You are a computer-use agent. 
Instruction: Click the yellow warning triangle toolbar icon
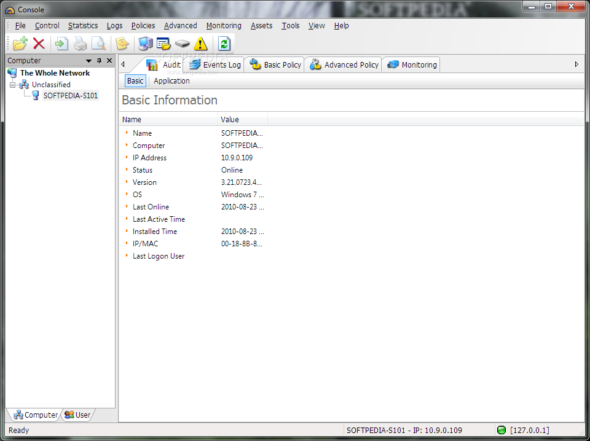(200, 44)
